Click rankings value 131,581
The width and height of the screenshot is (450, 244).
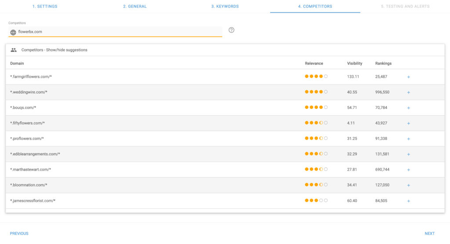point(382,154)
